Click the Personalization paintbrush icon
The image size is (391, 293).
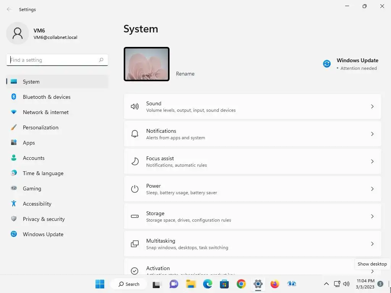coord(14,127)
